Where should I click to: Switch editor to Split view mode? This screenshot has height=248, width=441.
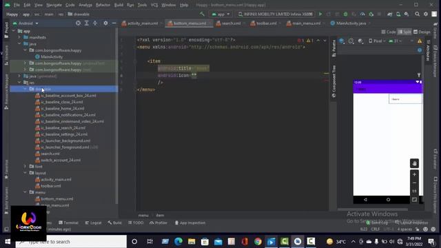[404, 32]
